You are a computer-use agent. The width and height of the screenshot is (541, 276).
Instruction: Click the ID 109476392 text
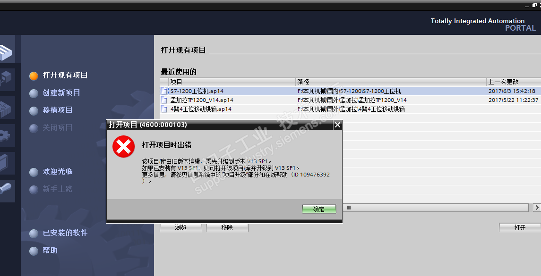click(311, 175)
